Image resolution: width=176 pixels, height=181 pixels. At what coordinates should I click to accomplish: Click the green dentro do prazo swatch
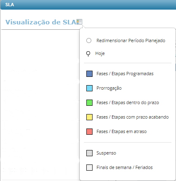89,102
